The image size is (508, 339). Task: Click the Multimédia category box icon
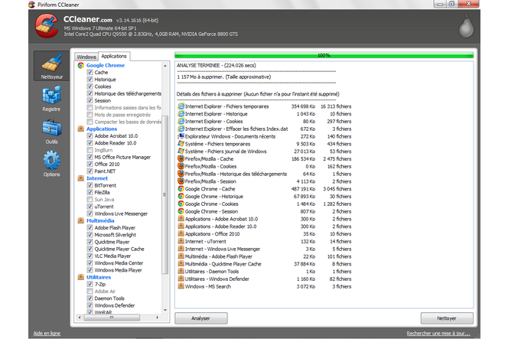(x=81, y=220)
